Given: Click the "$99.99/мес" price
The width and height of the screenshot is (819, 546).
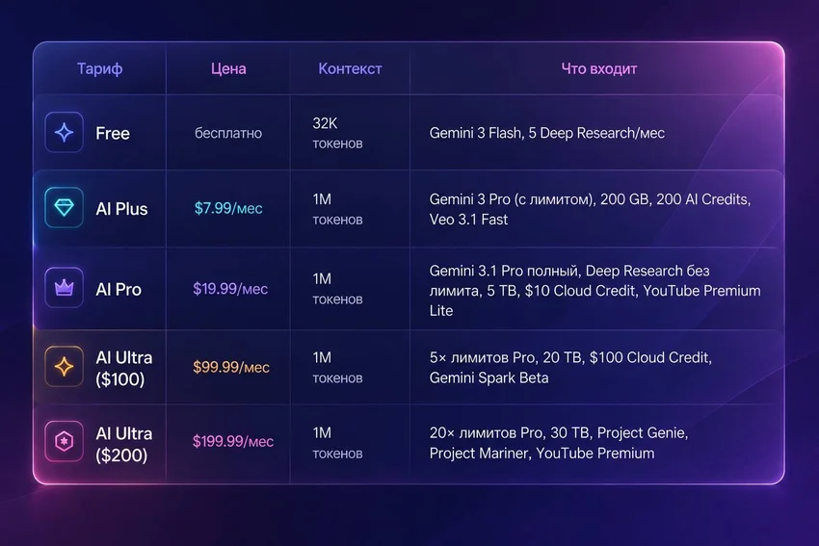Looking at the screenshot, I should tap(231, 367).
